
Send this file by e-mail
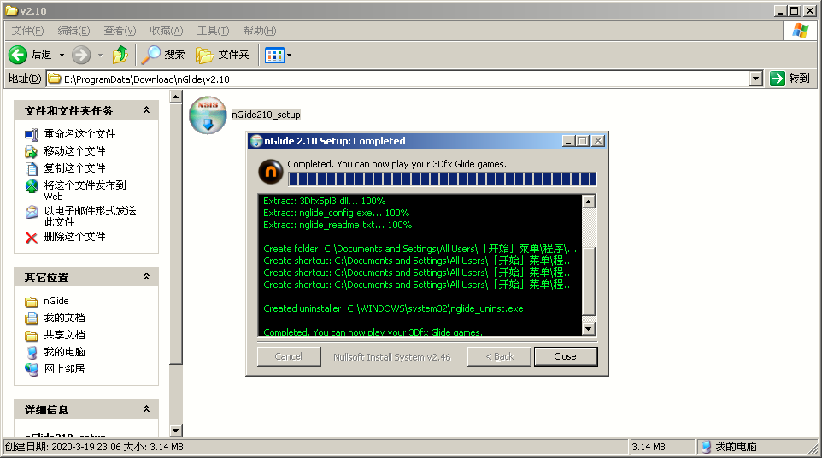(91, 216)
